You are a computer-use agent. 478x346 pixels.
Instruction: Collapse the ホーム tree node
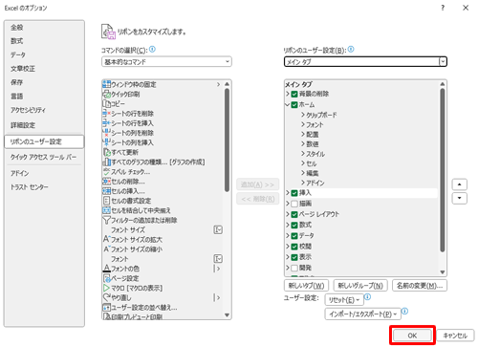pyautogui.click(x=288, y=104)
